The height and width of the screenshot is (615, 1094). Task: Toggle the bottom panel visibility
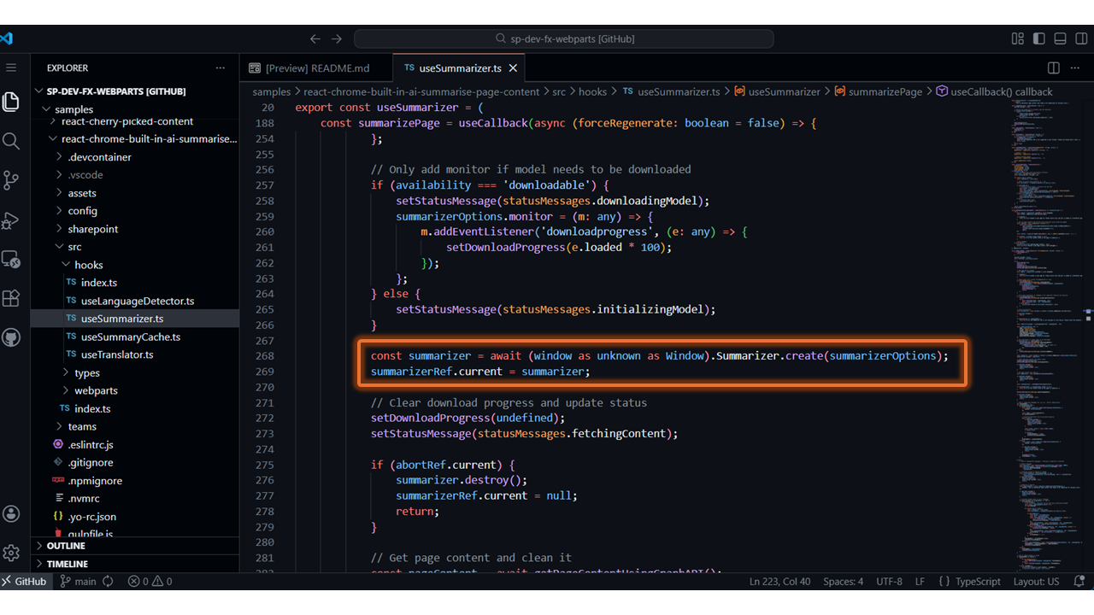coord(1060,38)
